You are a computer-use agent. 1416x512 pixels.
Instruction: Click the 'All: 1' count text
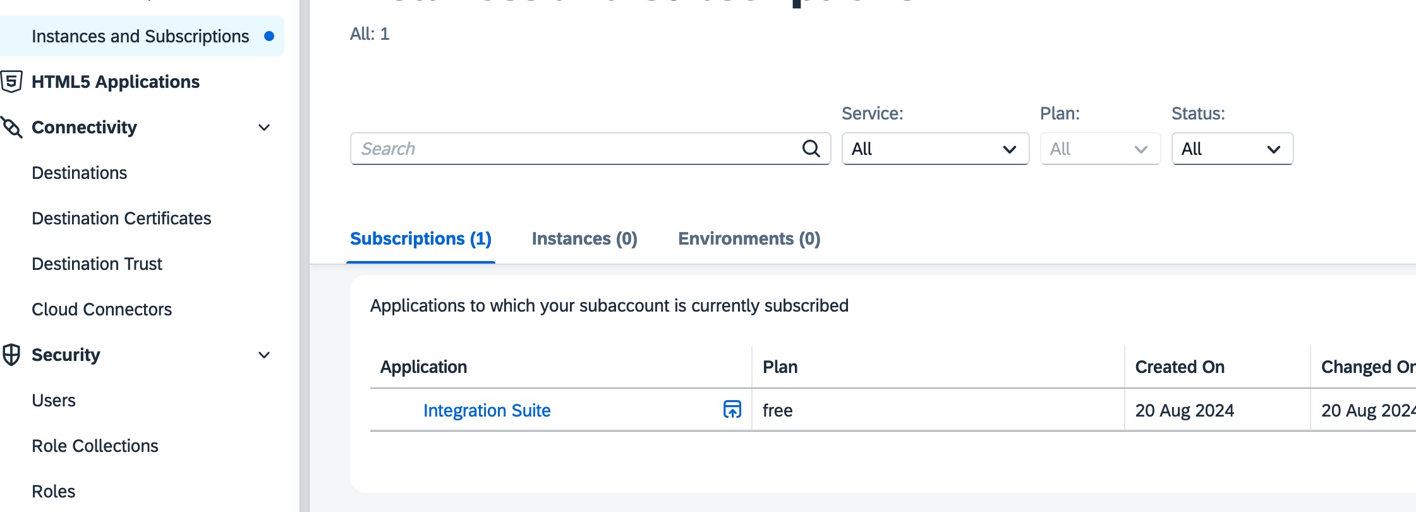pyautogui.click(x=370, y=34)
